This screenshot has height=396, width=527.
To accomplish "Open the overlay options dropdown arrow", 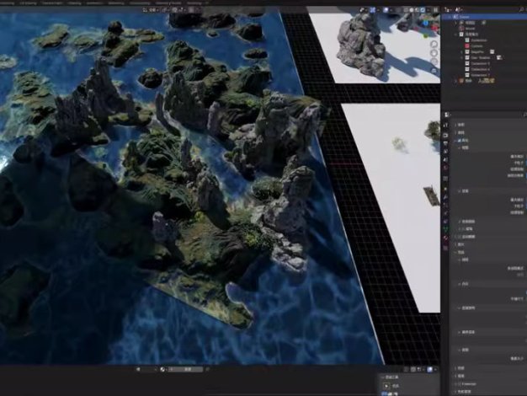I will pyautogui.click(x=391, y=10).
